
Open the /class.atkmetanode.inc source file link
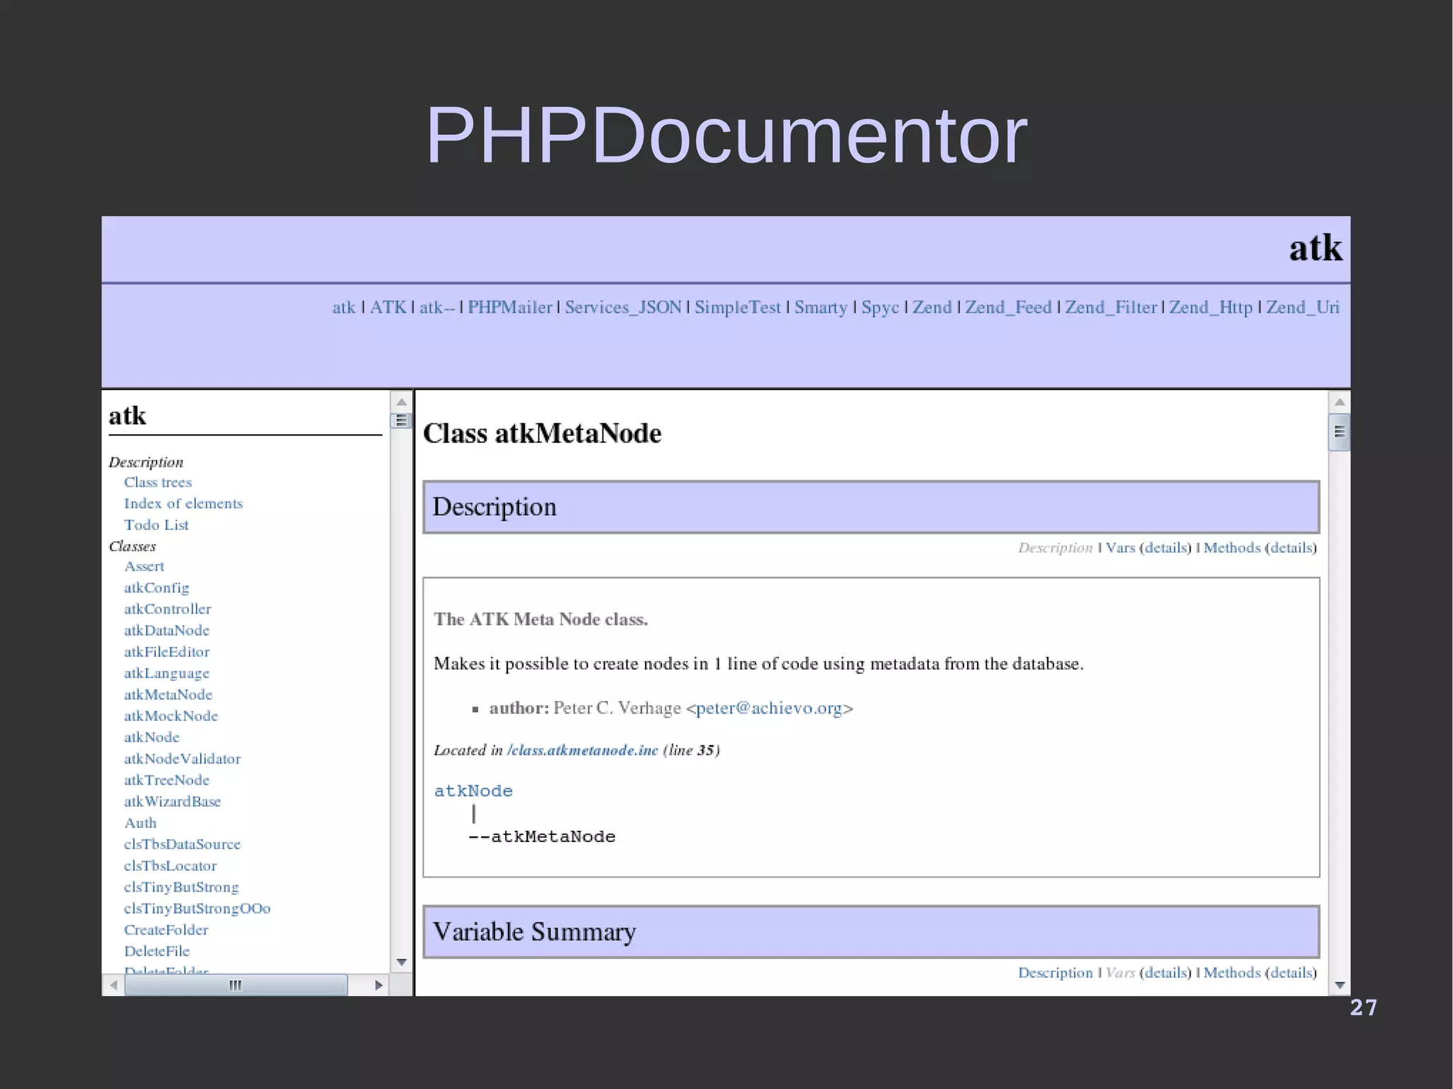click(x=582, y=750)
